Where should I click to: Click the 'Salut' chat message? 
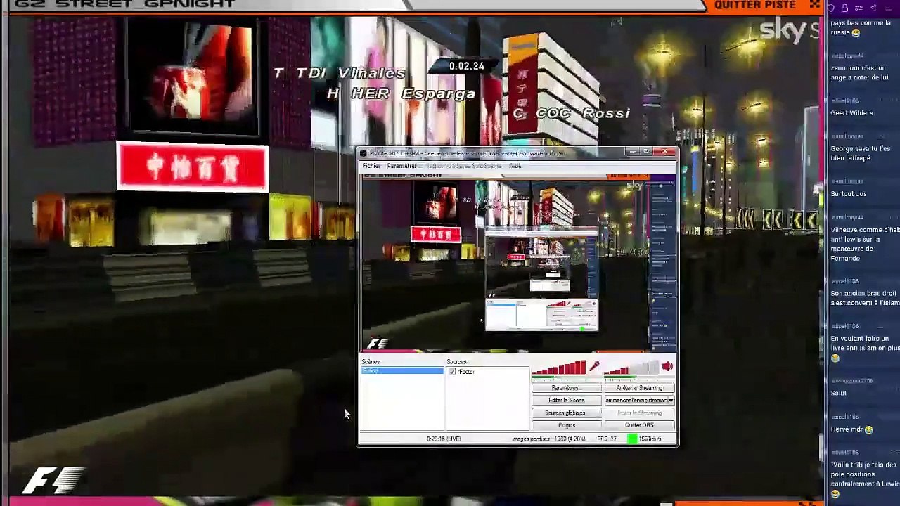click(838, 394)
